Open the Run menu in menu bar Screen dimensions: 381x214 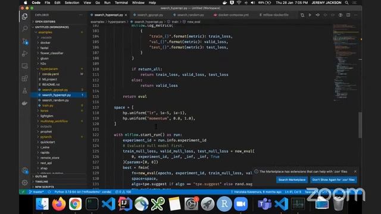click(x=107, y=2)
